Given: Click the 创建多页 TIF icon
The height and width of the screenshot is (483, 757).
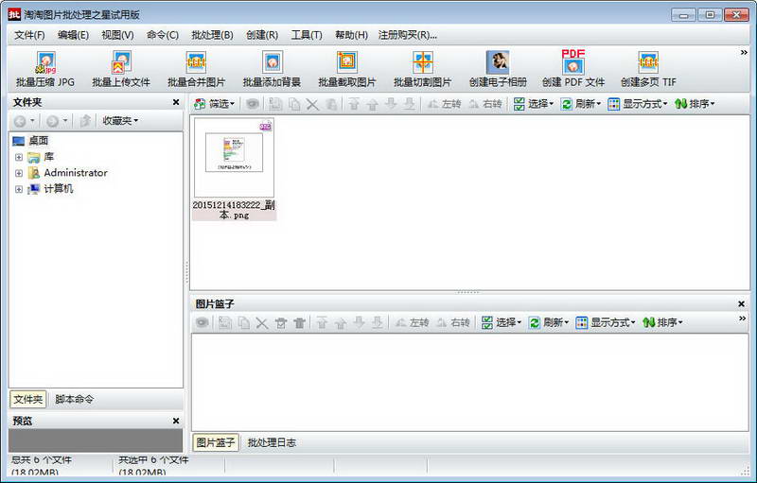Looking at the screenshot, I should pos(648,69).
